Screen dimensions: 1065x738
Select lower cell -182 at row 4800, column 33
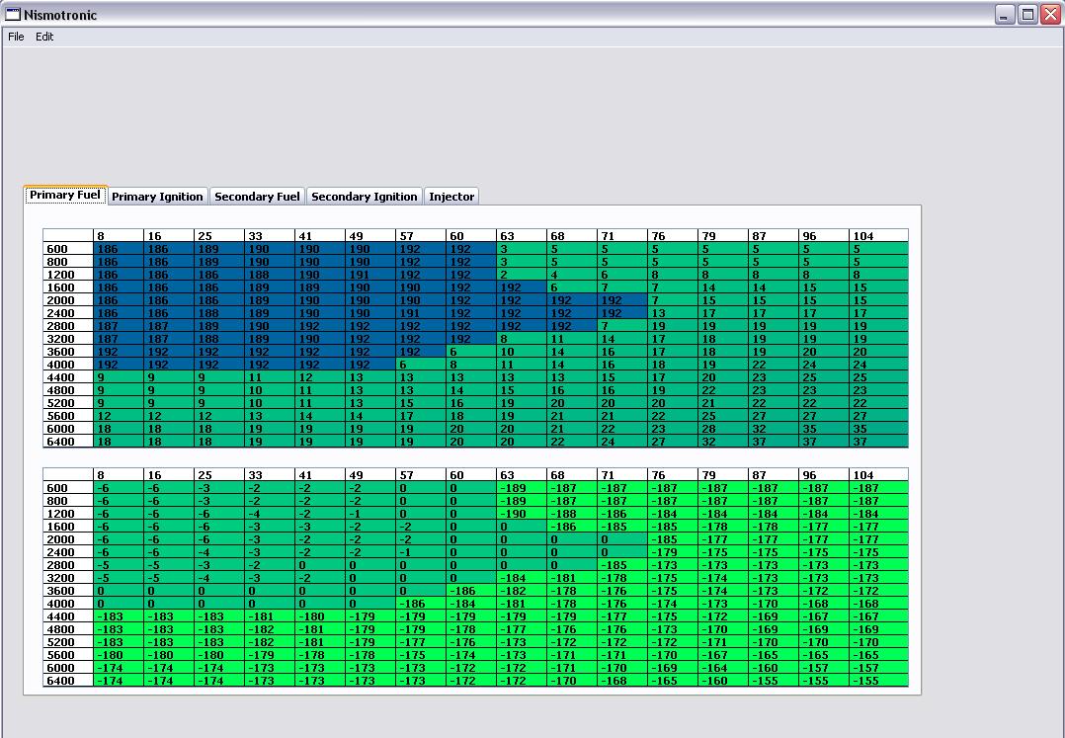(269, 629)
